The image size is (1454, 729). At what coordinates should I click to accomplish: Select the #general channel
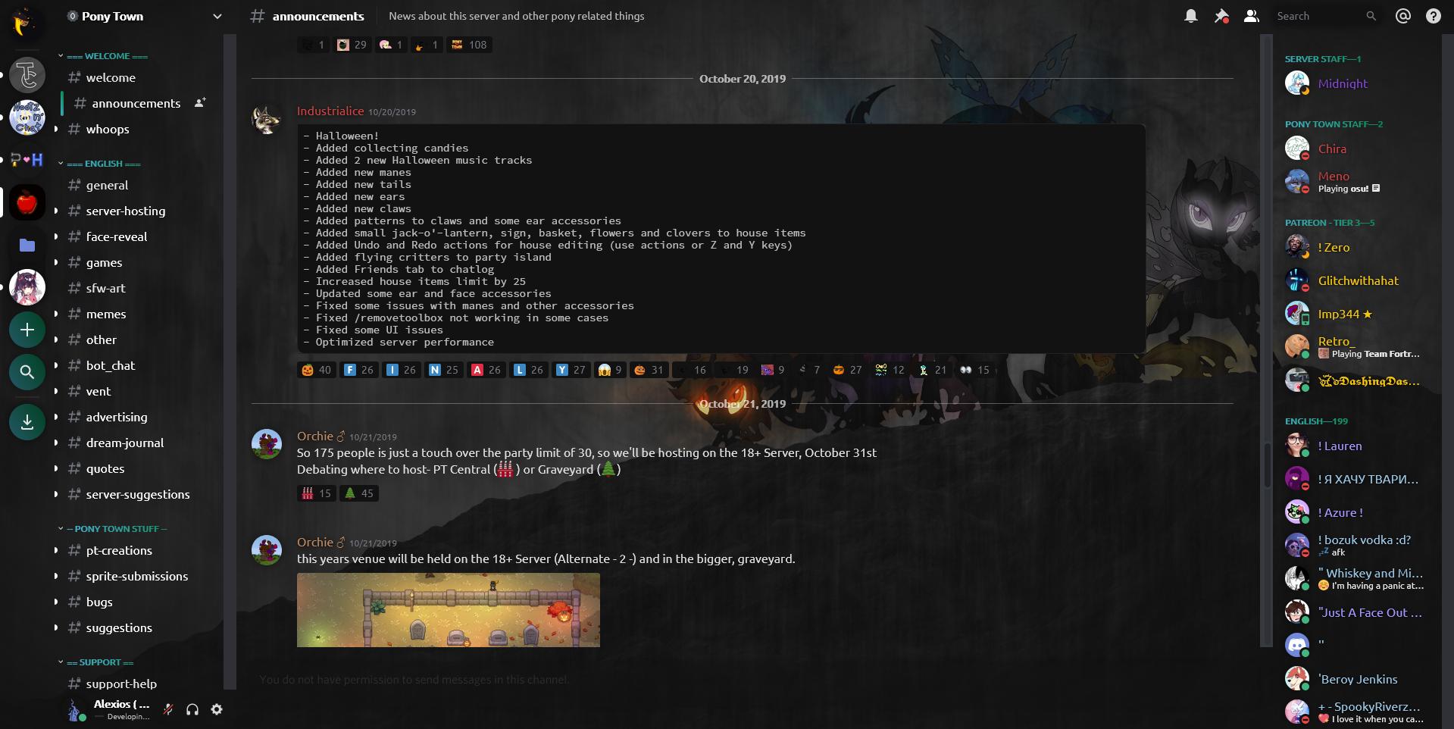[108, 185]
